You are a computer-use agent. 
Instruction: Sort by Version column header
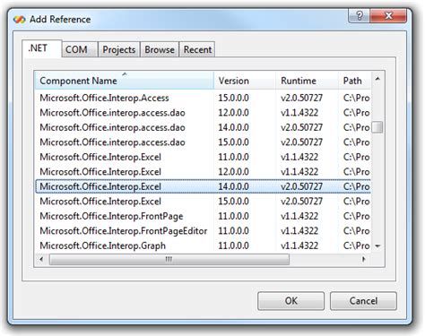[245, 81]
